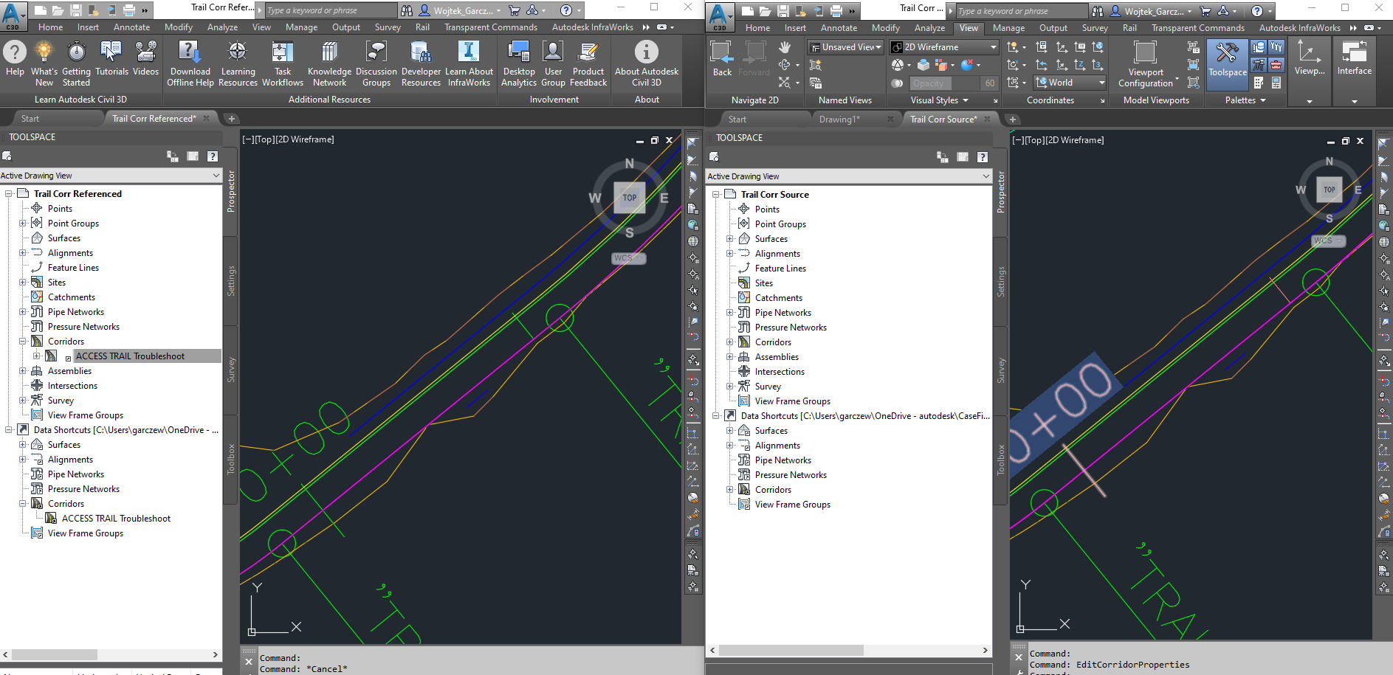Expand the Corridors node under Trail Corr Source
The image size is (1393, 675).
coord(730,342)
